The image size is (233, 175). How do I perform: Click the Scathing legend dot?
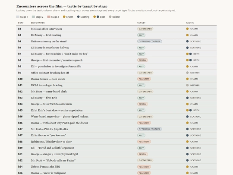coord(78,17)
